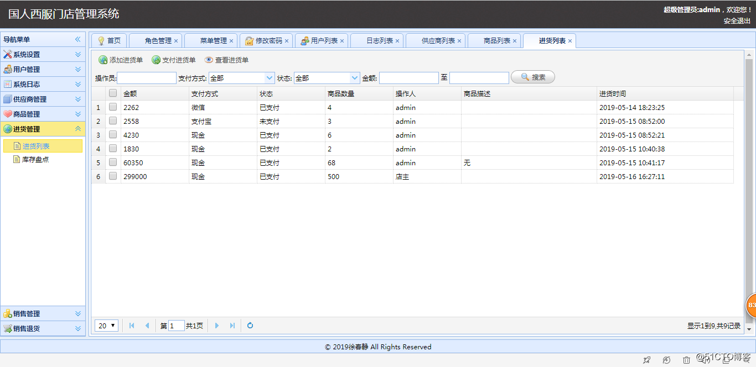Close the 菜单管理 tab
Viewport: 756px width, 367px height.
[231, 41]
